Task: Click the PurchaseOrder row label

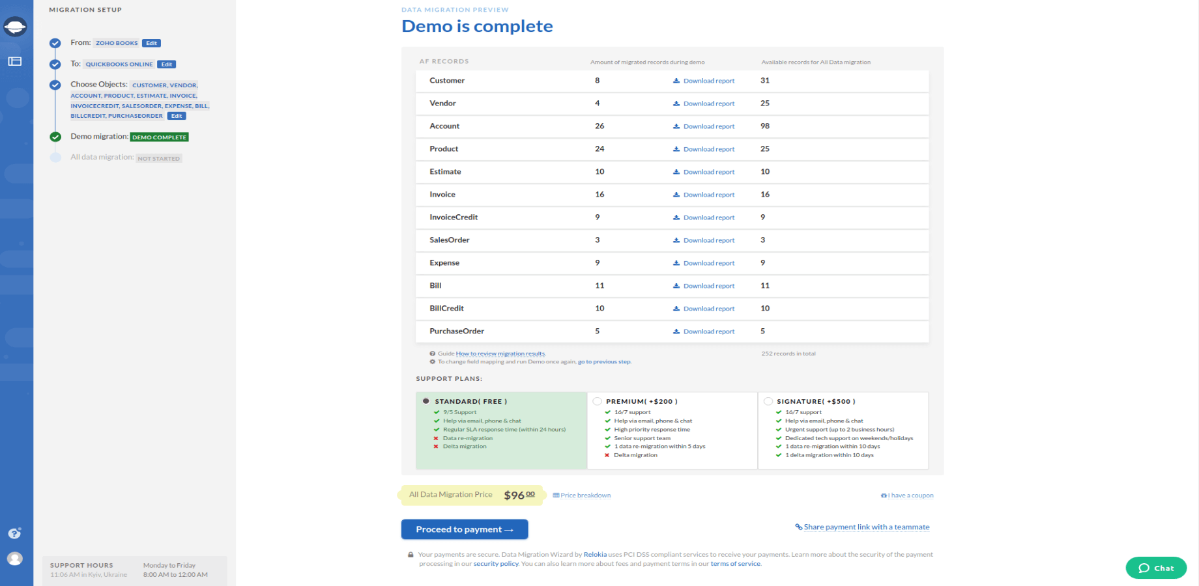Action: pos(457,331)
